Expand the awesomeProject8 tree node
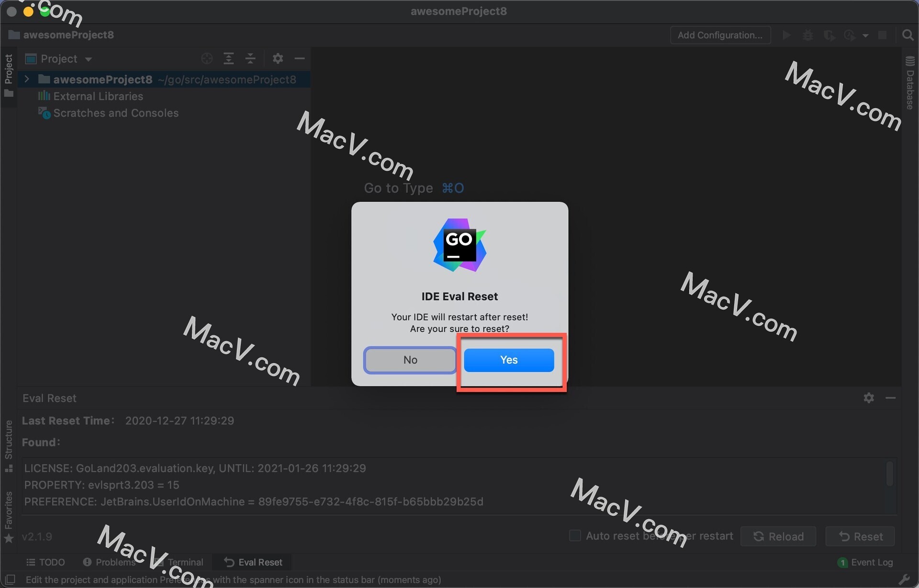Image resolution: width=919 pixels, height=588 pixels. point(27,79)
